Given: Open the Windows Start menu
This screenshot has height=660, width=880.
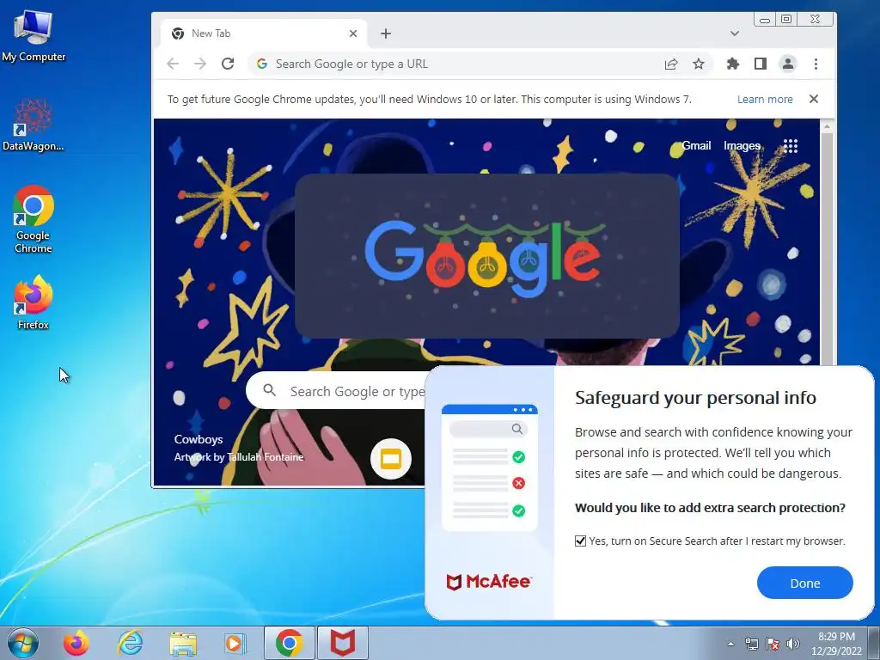Looking at the screenshot, I should [22, 643].
